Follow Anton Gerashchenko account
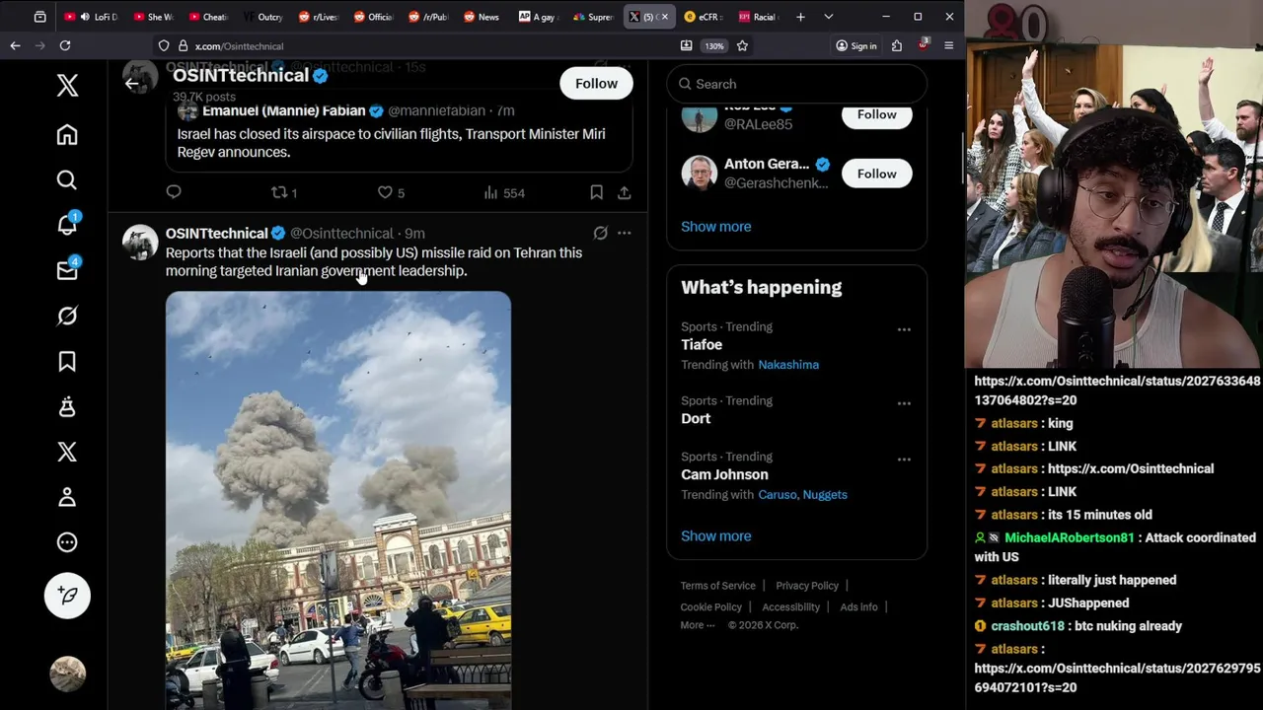This screenshot has width=1263, height=710. [876, 174]
